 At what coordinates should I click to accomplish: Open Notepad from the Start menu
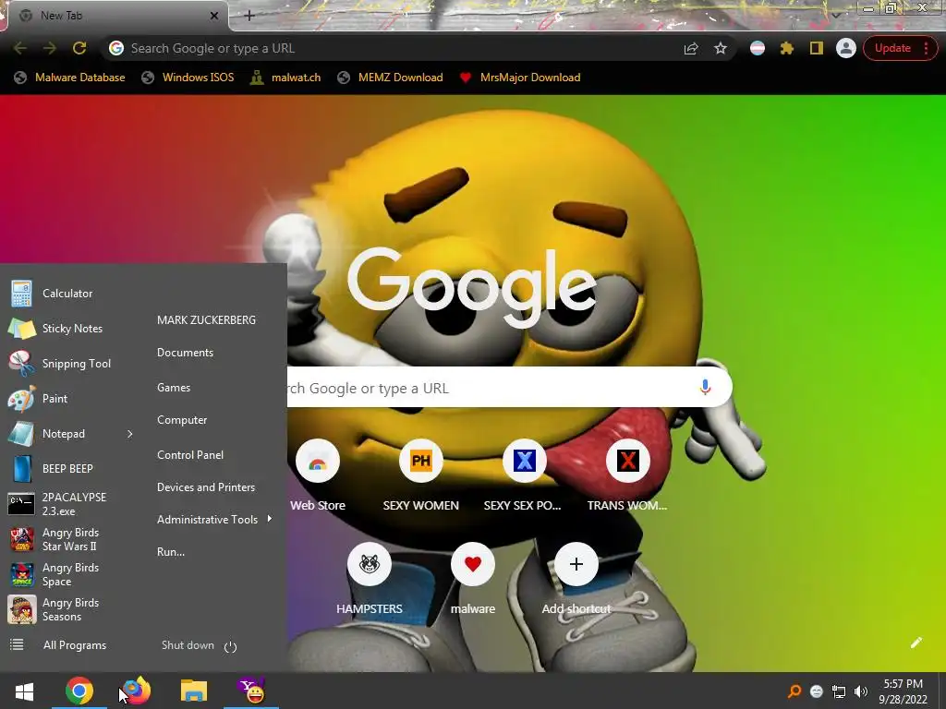point(64,434)
